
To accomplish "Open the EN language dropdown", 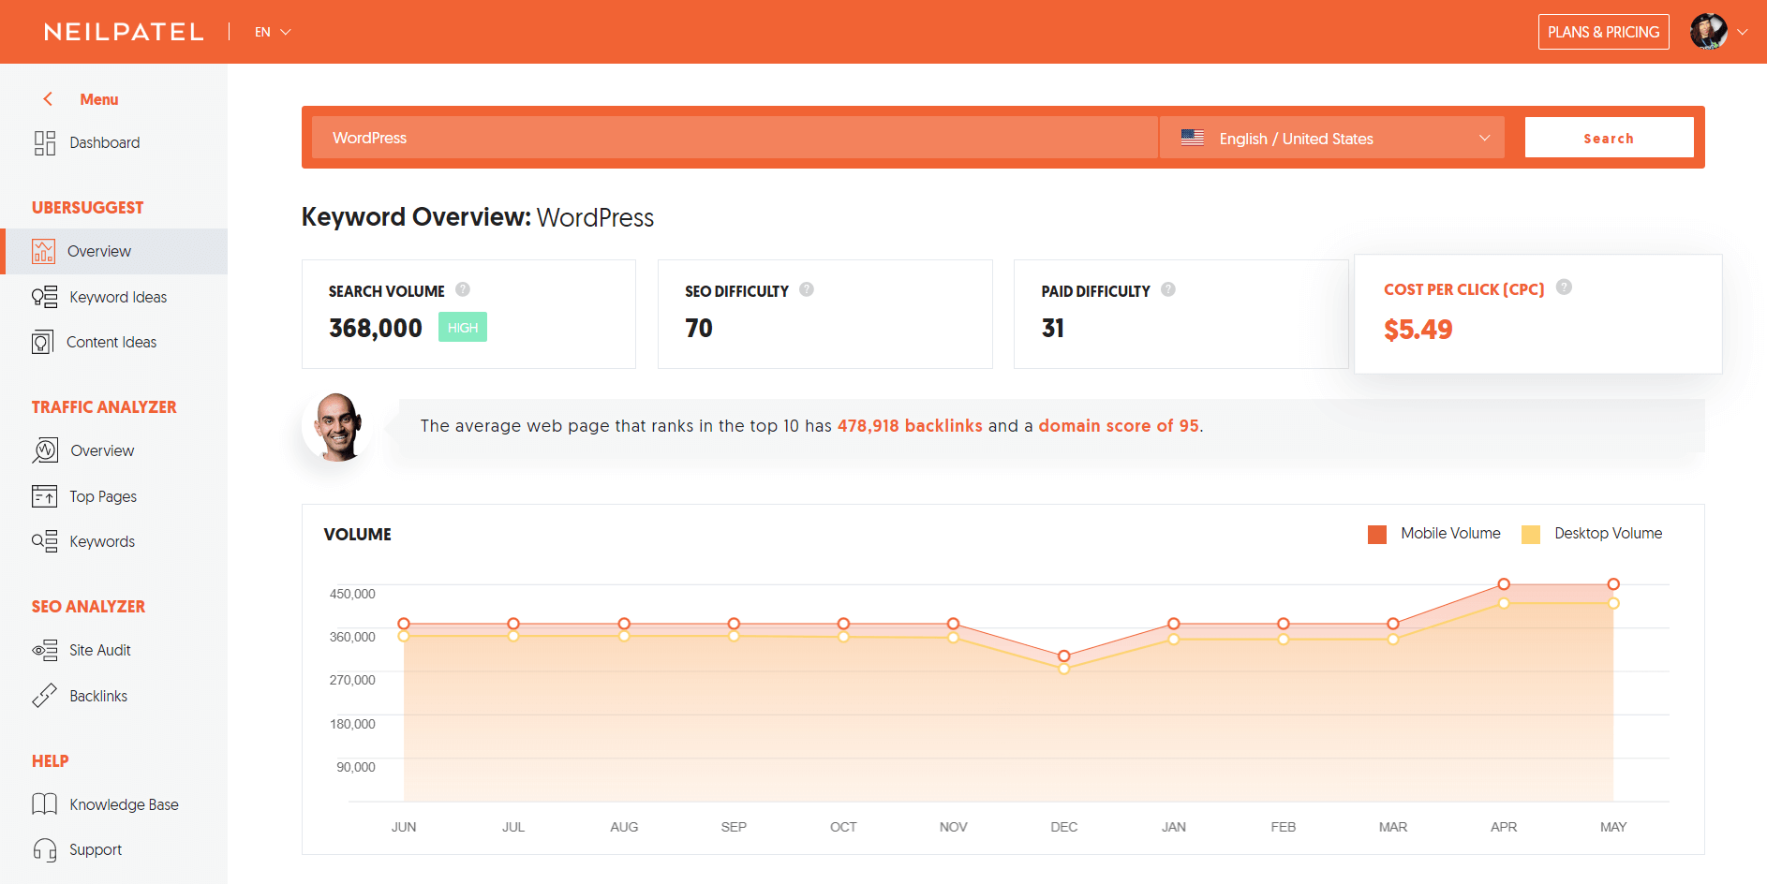I will click(273, 32).
